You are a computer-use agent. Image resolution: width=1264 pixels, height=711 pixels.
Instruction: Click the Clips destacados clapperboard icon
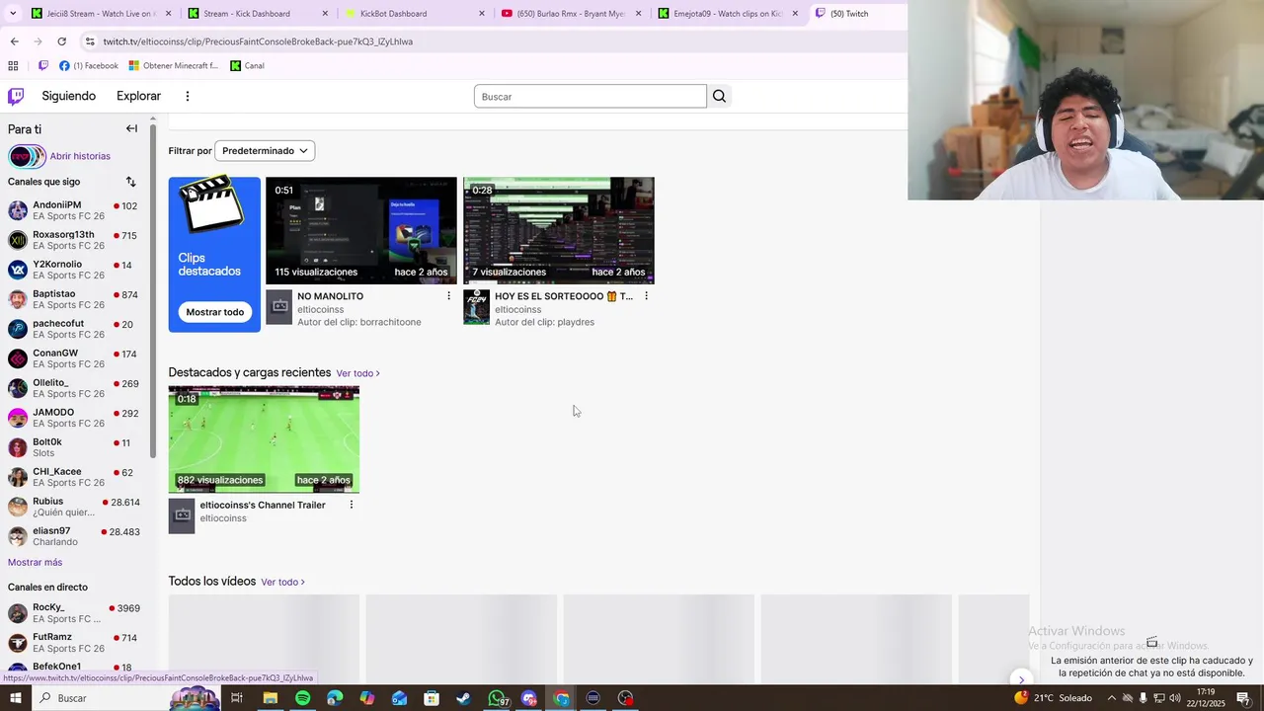211,206
